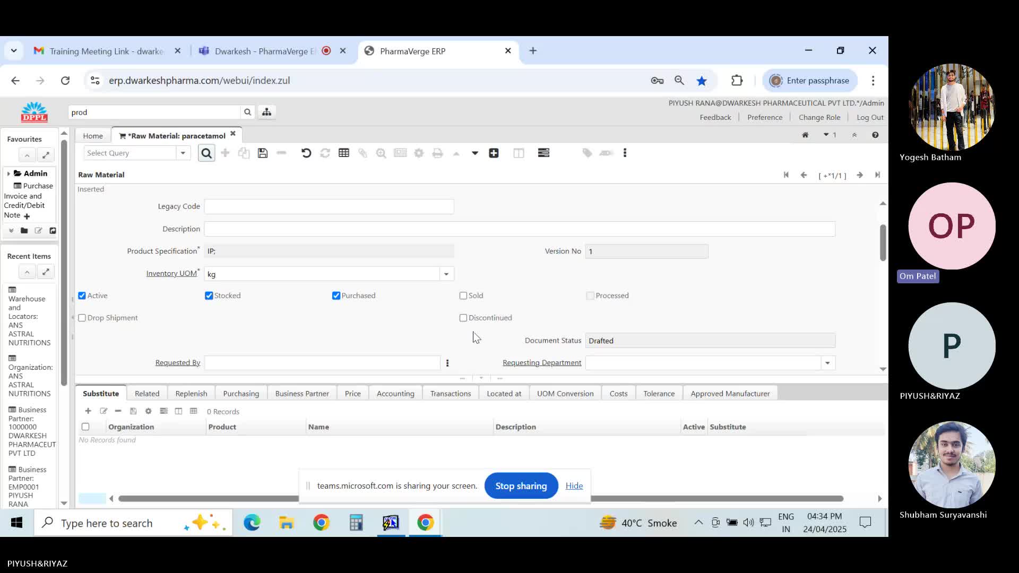Click the Find Record magnifier icon
Screen dimensions: 1019x573
click(x=206, y=153)
